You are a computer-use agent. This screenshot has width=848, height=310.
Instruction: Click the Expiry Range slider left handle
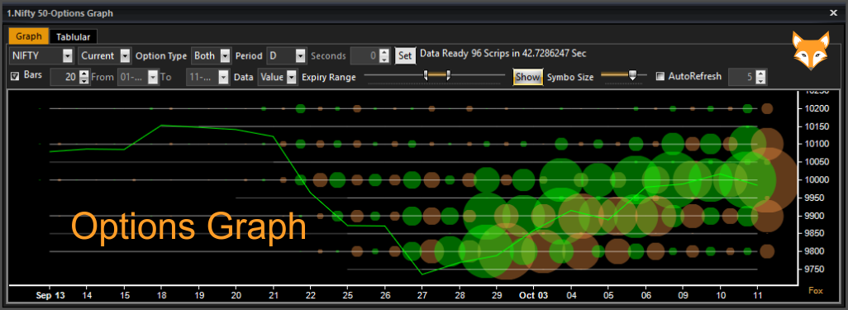[426, 76]
